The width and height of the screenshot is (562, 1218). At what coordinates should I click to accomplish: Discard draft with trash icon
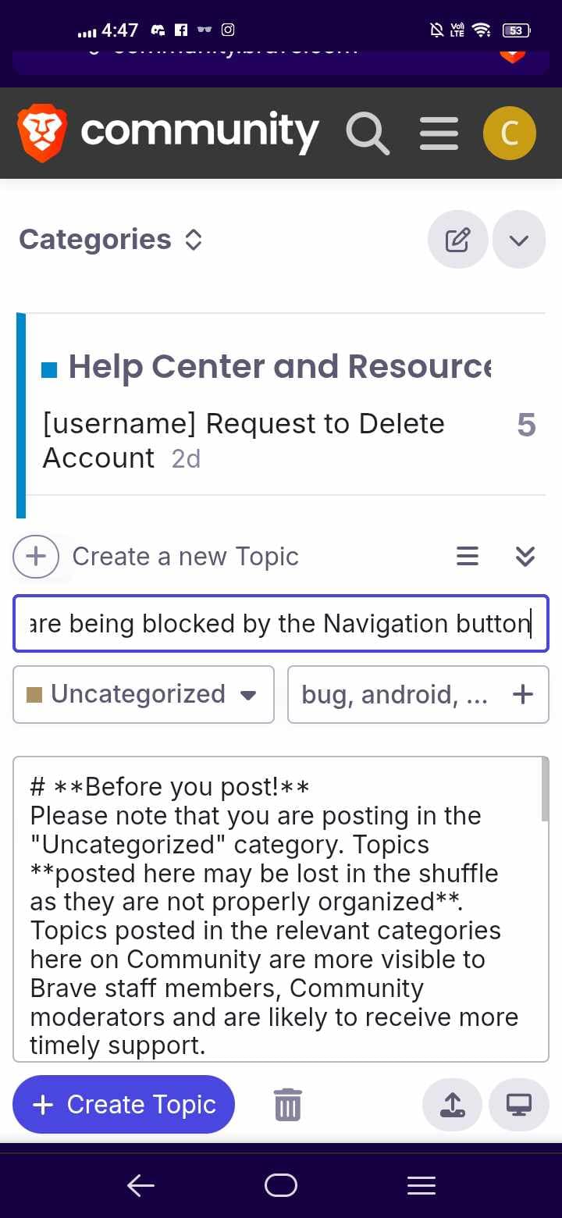(287, 1104)
